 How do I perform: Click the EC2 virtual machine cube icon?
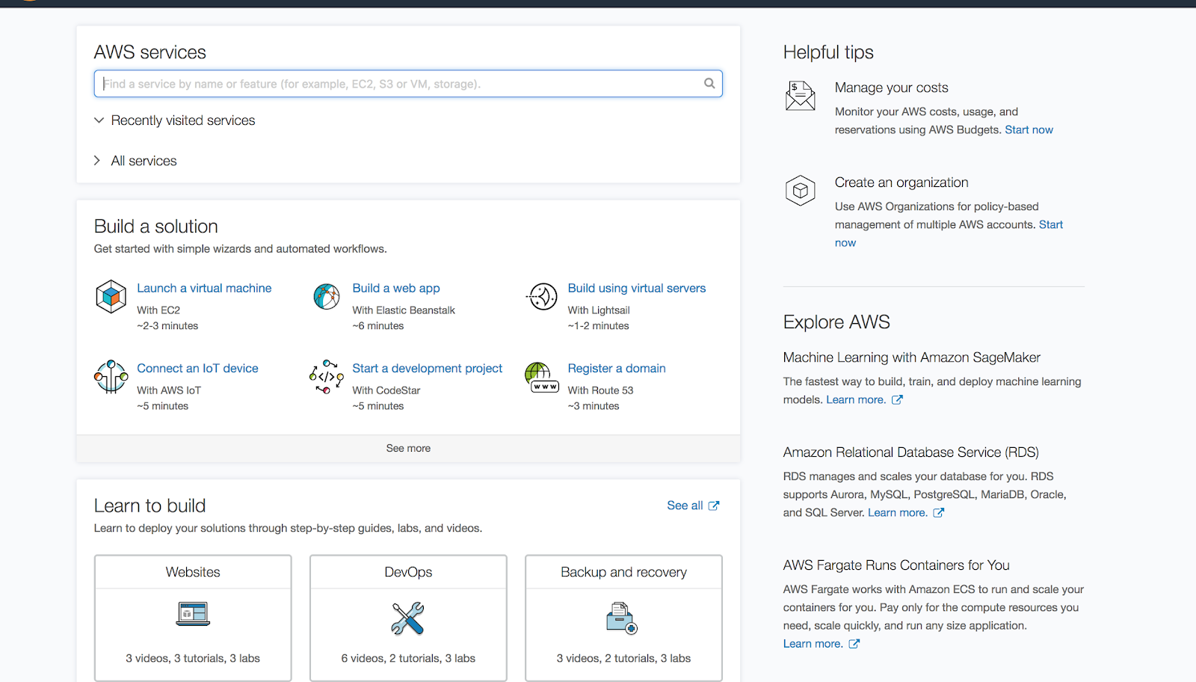point(111,296)
